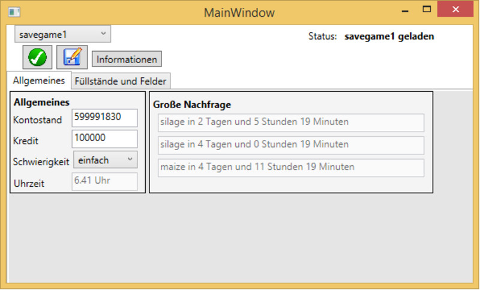Click the MainWindow title bar text

[239, 13]
